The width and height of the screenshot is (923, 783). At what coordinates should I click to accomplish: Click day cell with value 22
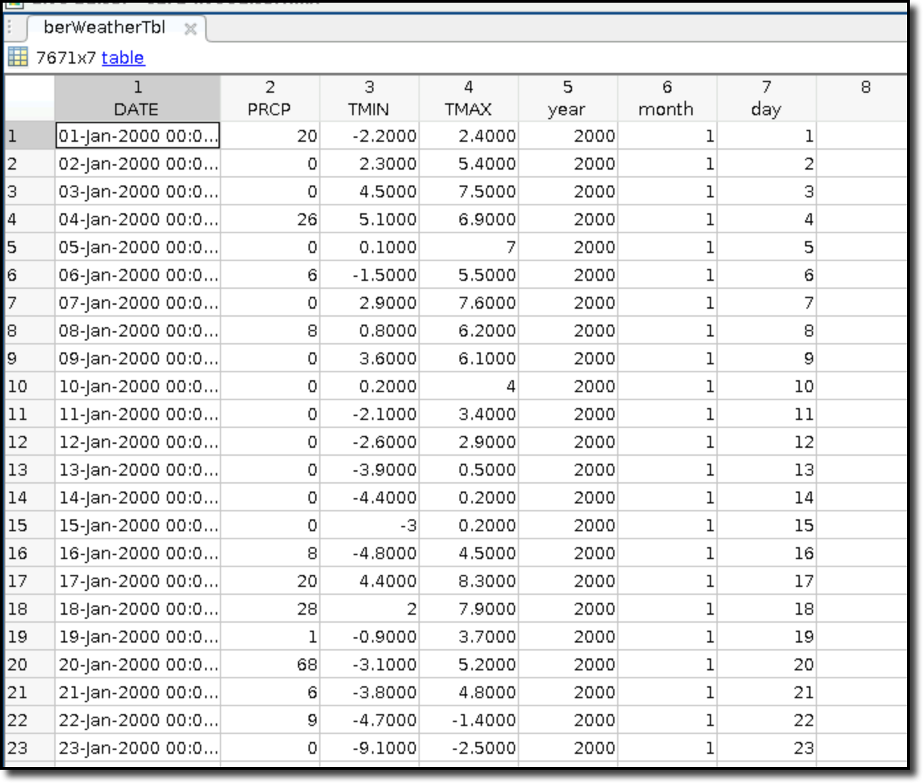coord(767,720)
